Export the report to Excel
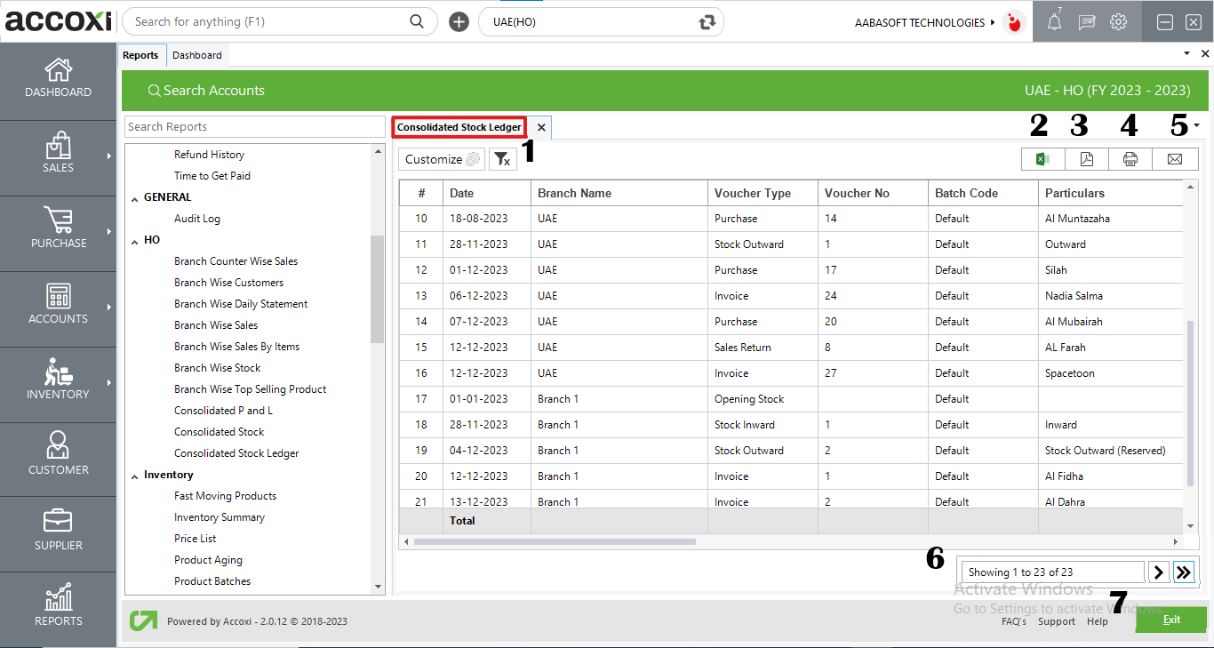 click(1042, 158)
